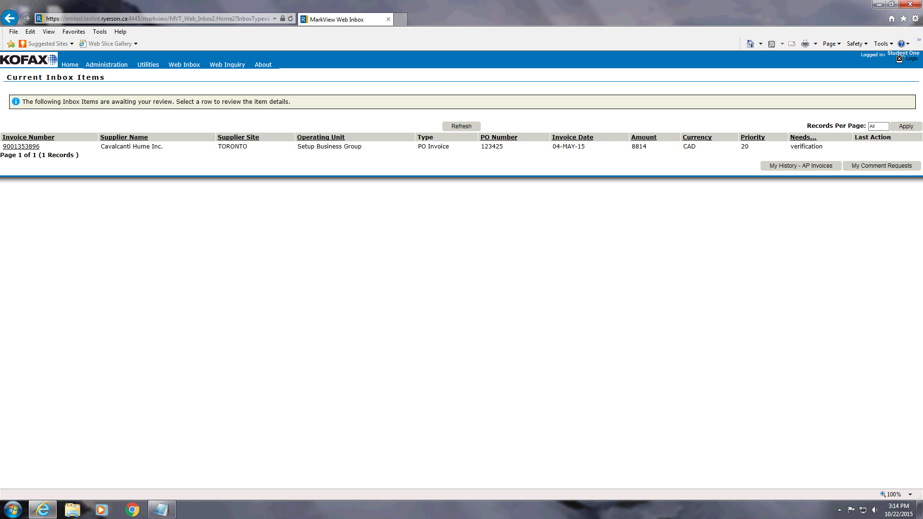Click the blue help question mark icon

(901, 44)
